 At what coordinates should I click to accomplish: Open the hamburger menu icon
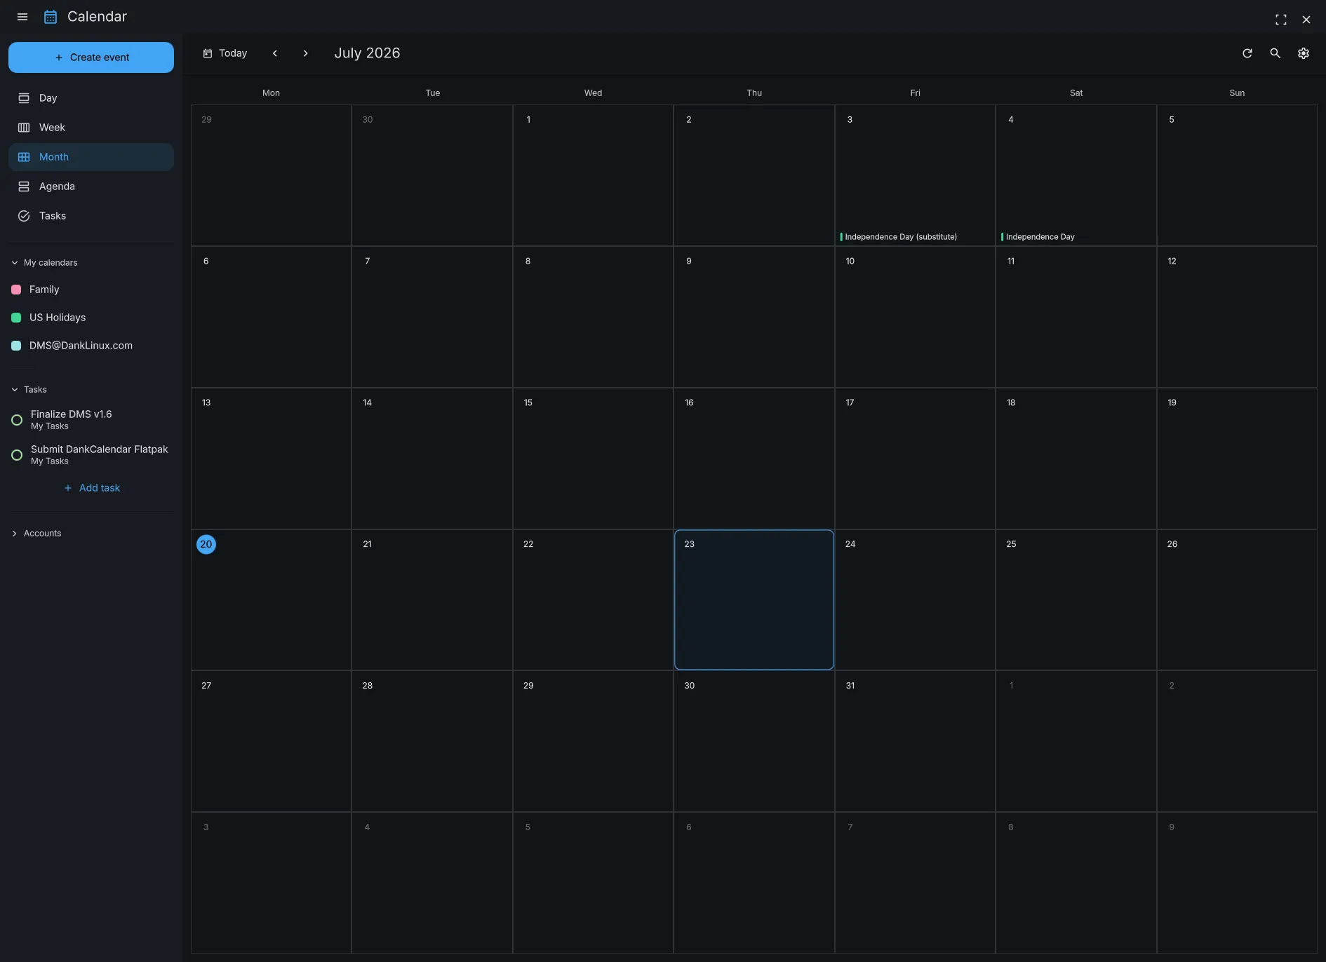(x=22, y=17)
